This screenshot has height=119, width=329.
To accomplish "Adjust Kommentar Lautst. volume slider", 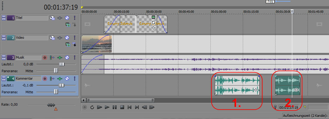I will [x=61, y=85].
